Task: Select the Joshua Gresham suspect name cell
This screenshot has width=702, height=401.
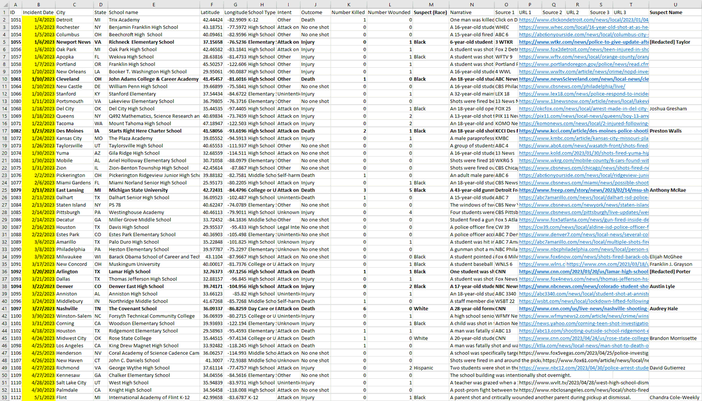Action: 675,109
